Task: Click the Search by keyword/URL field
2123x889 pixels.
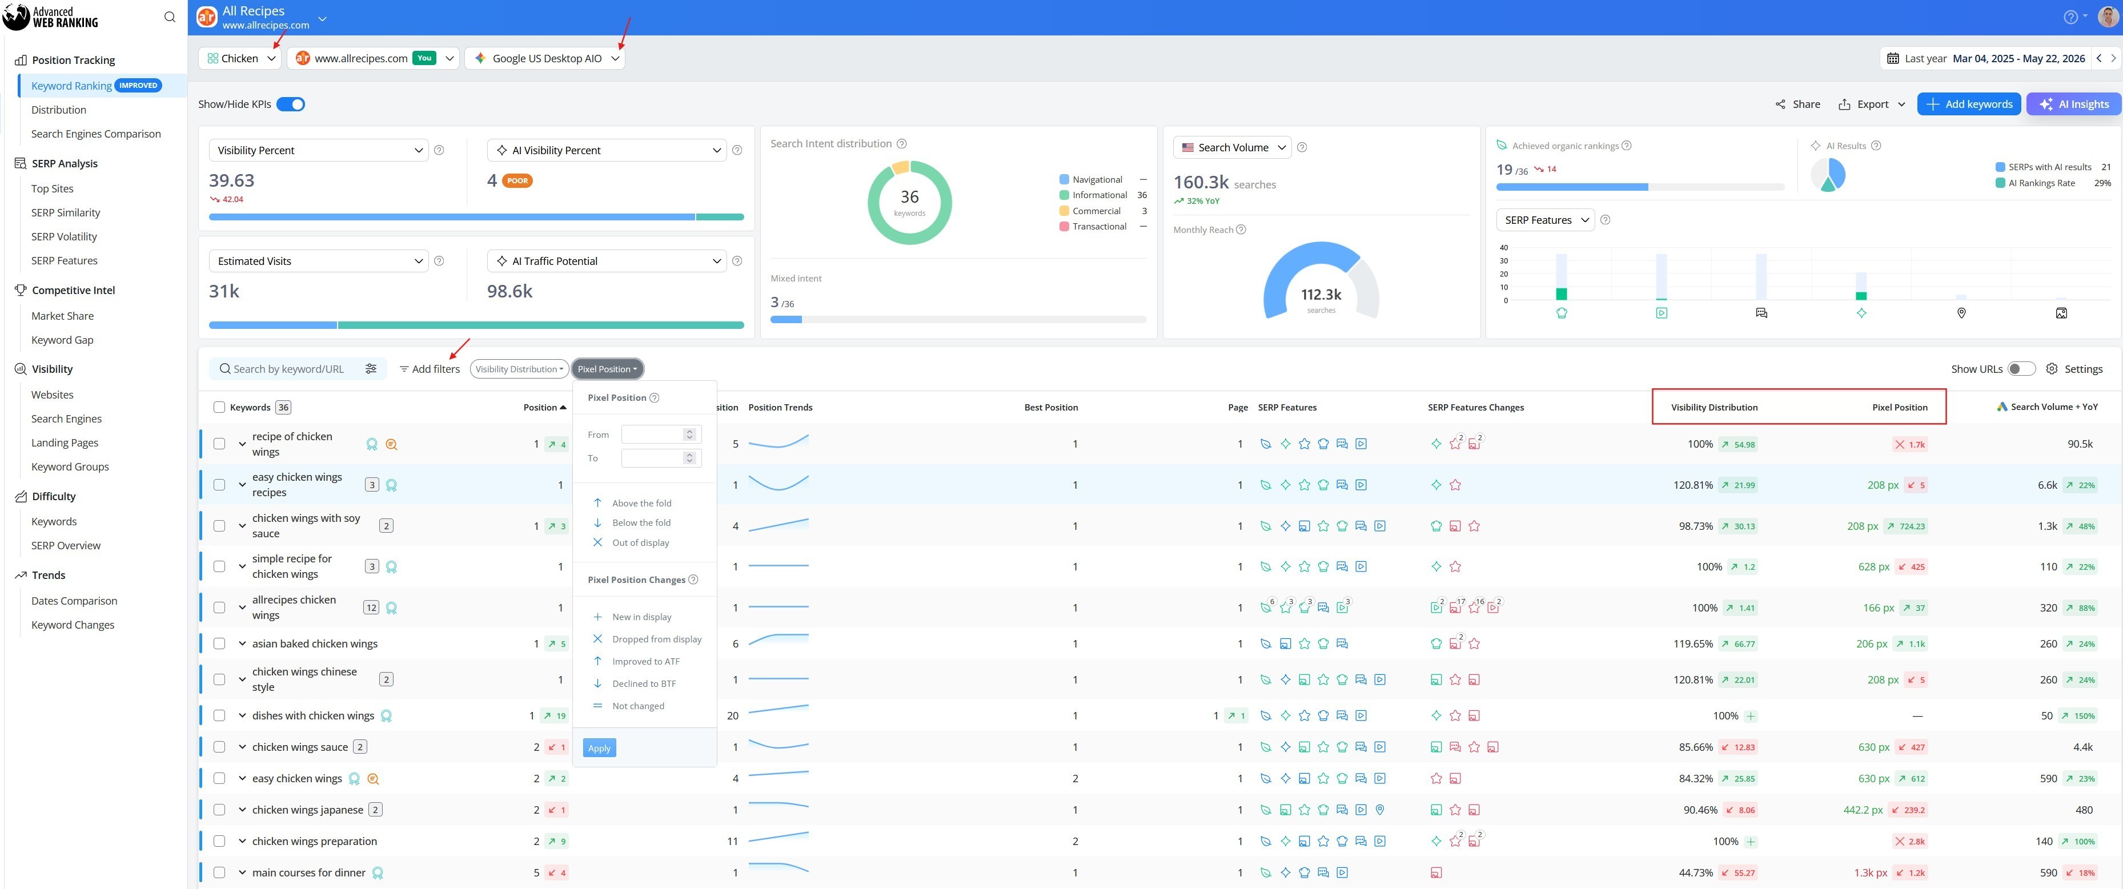Action: click(x=288, y=369)
